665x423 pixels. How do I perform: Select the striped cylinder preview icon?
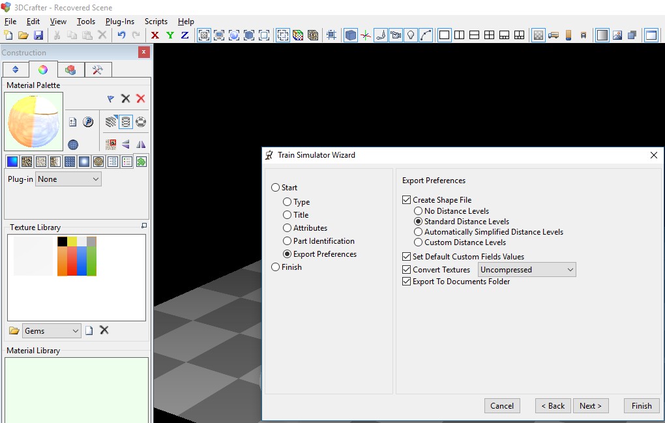click(126, 122)
